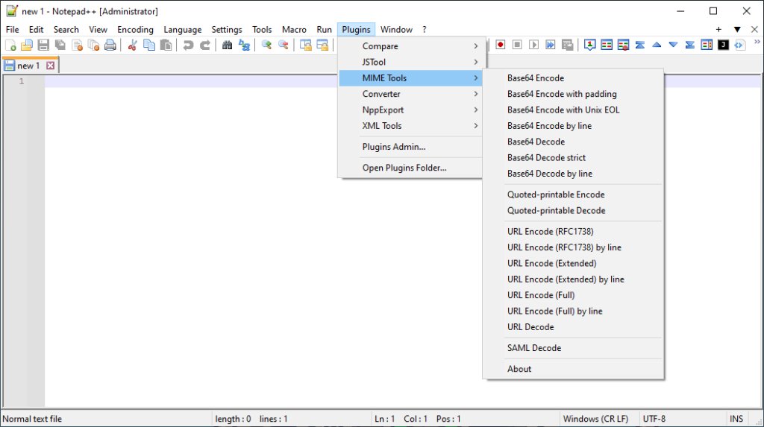Expand the XML Tools submenu
This screenshot has height=427, width=764.
(410, 126)
